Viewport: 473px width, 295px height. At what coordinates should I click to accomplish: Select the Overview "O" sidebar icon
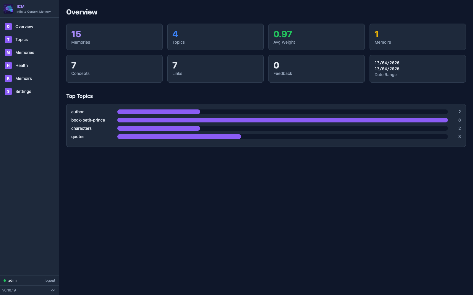8,27
